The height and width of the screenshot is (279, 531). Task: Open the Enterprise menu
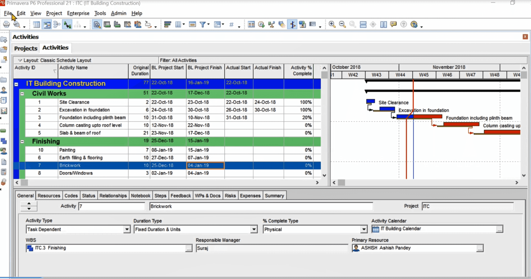pos(78,13)
